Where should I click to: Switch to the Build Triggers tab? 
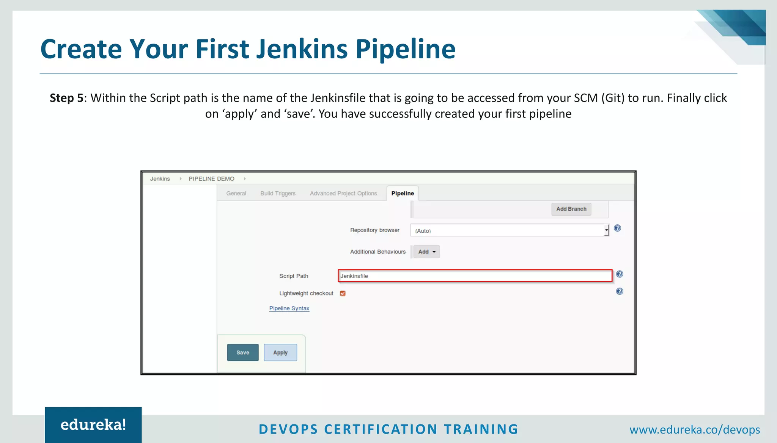pyautogui.click(x=278, y=193)
